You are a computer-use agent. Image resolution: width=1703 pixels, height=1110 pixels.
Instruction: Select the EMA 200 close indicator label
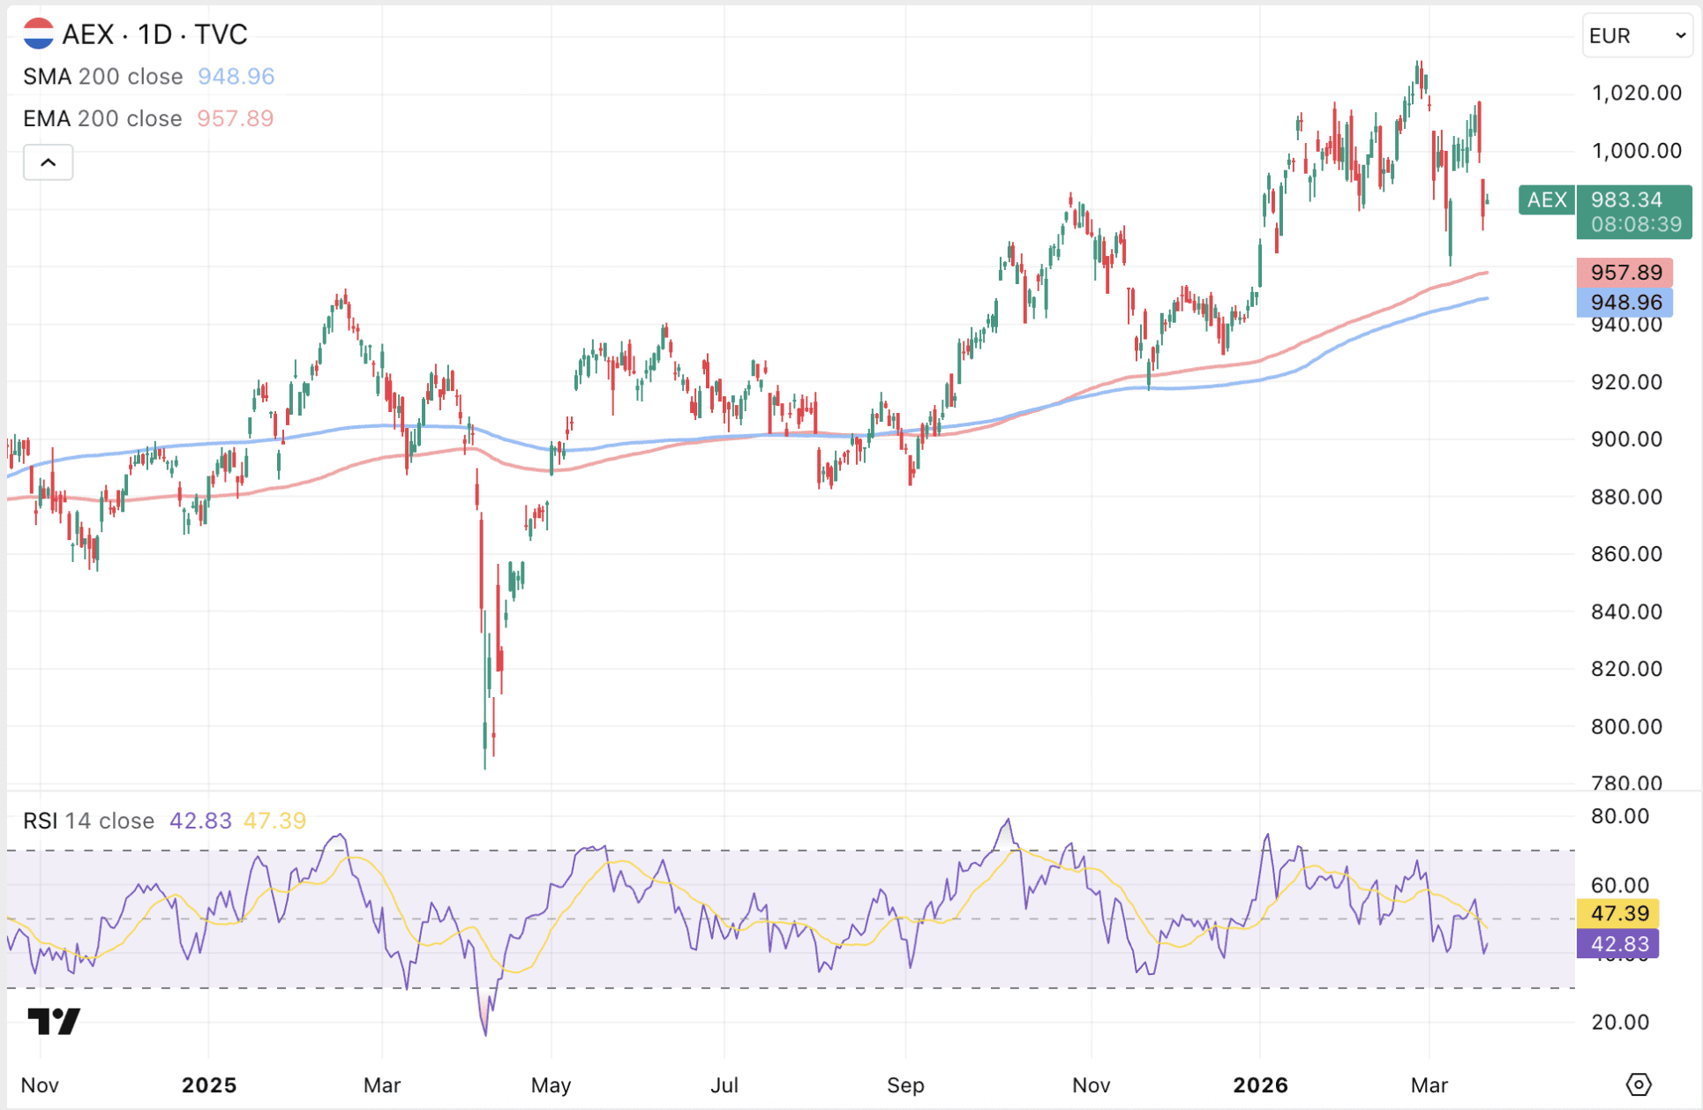102,118
